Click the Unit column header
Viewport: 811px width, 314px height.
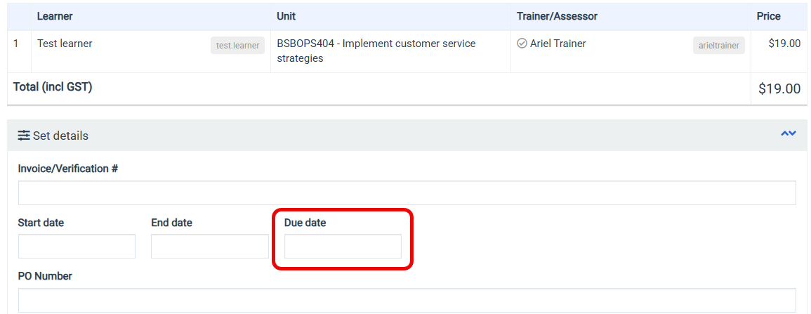click(286, 16)
